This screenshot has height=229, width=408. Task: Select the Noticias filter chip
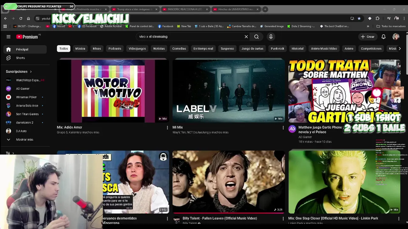coord(159,49)
